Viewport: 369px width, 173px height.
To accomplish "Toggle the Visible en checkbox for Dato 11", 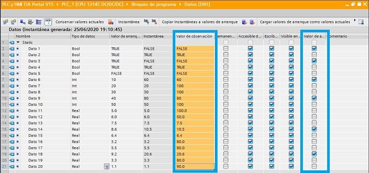I will pyautogui.click(x=292, y=110).
